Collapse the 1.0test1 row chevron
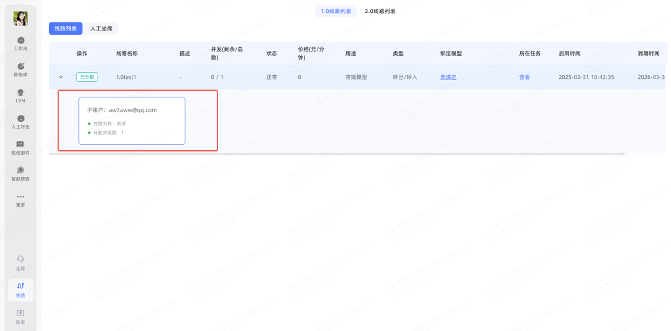 click(61, 77)
